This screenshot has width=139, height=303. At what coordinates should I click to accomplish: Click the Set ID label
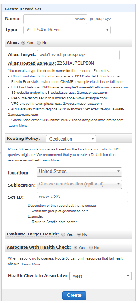coord(16,197)
